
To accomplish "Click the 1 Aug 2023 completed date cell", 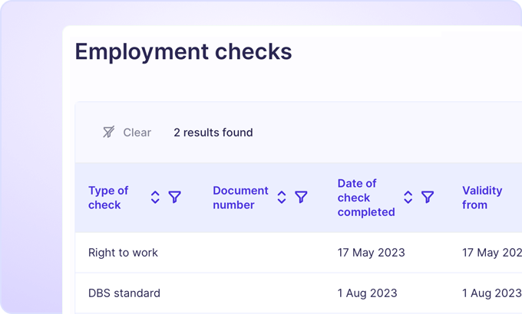I will (367, 293).
